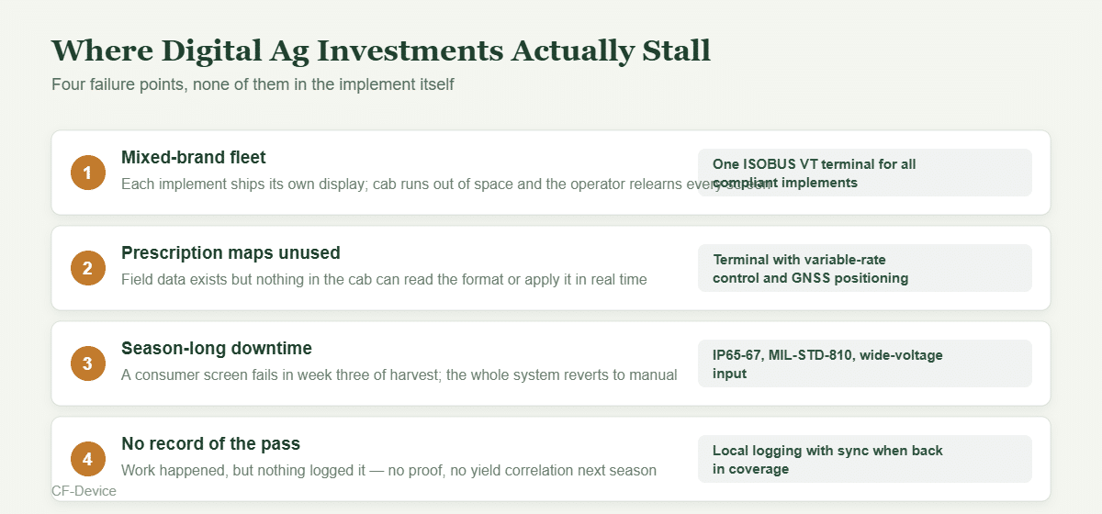Click the subtitle about four failure points
Screen dimensions: 1102x514
[253, 84]
